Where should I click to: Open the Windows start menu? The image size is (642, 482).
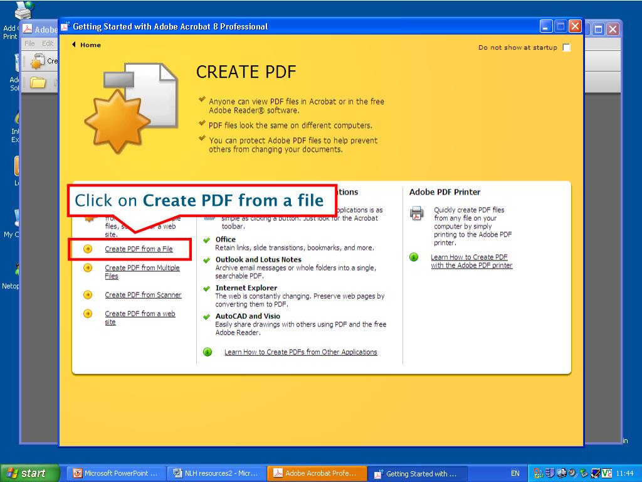[30, 473]
